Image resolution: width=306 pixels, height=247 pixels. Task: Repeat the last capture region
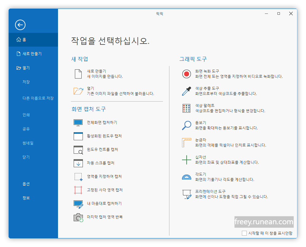pos(101,217)
